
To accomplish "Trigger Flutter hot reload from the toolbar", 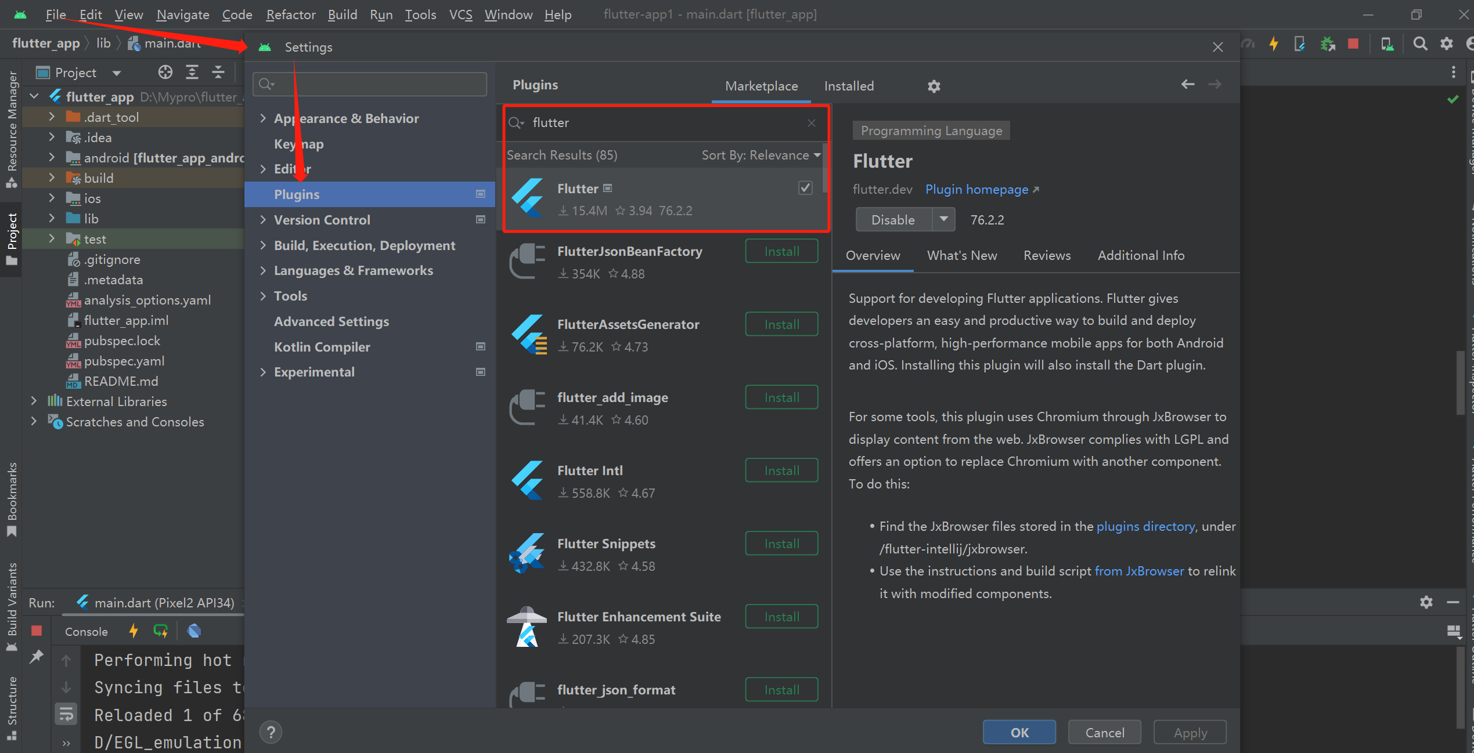I will click(1274, 44).
